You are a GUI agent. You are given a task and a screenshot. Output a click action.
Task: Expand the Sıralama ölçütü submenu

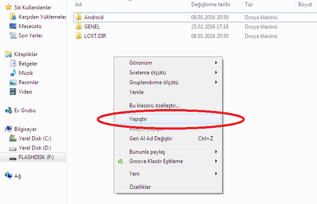216,72
